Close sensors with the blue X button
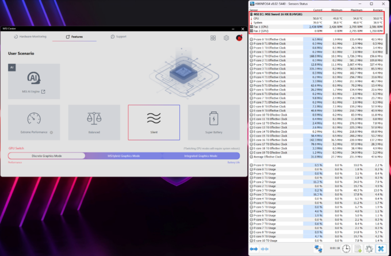Screen dimensions: 391x256 click(x=381, y=249)
